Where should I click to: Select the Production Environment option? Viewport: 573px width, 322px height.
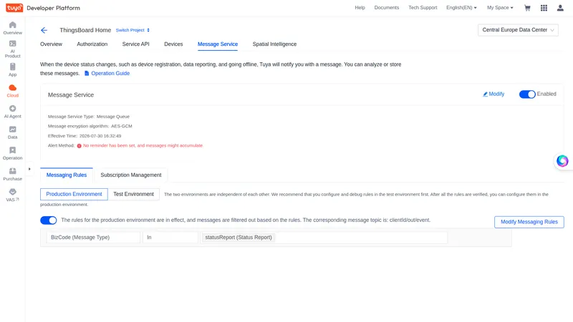[x=74, y=194]
